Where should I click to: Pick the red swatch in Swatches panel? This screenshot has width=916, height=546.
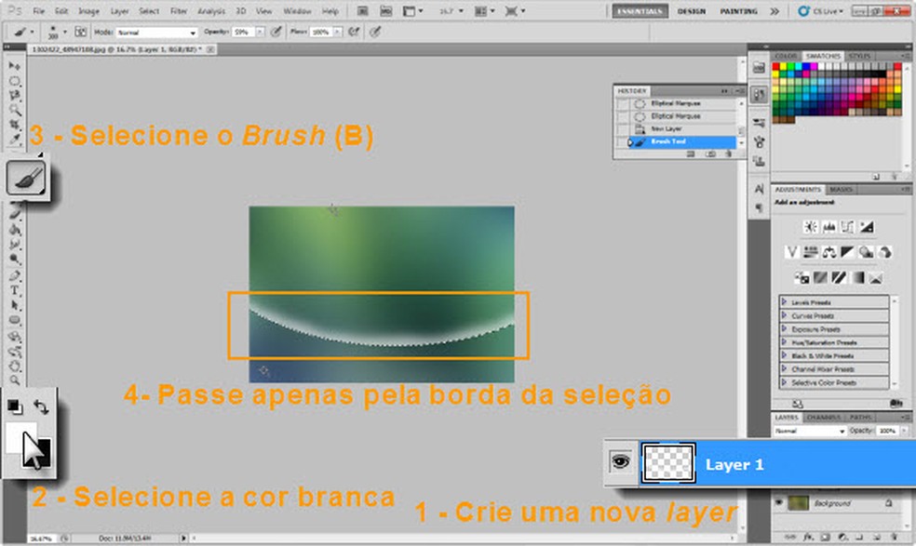(775, 67)
